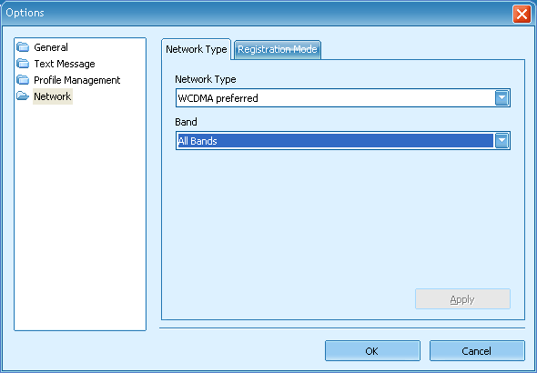Click the open Network folder icon
The width and height of the screenshot is (537, 373).
pos(23,96)
